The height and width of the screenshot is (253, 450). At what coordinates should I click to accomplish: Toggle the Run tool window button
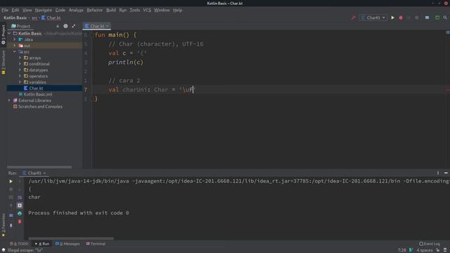point(42,244)
